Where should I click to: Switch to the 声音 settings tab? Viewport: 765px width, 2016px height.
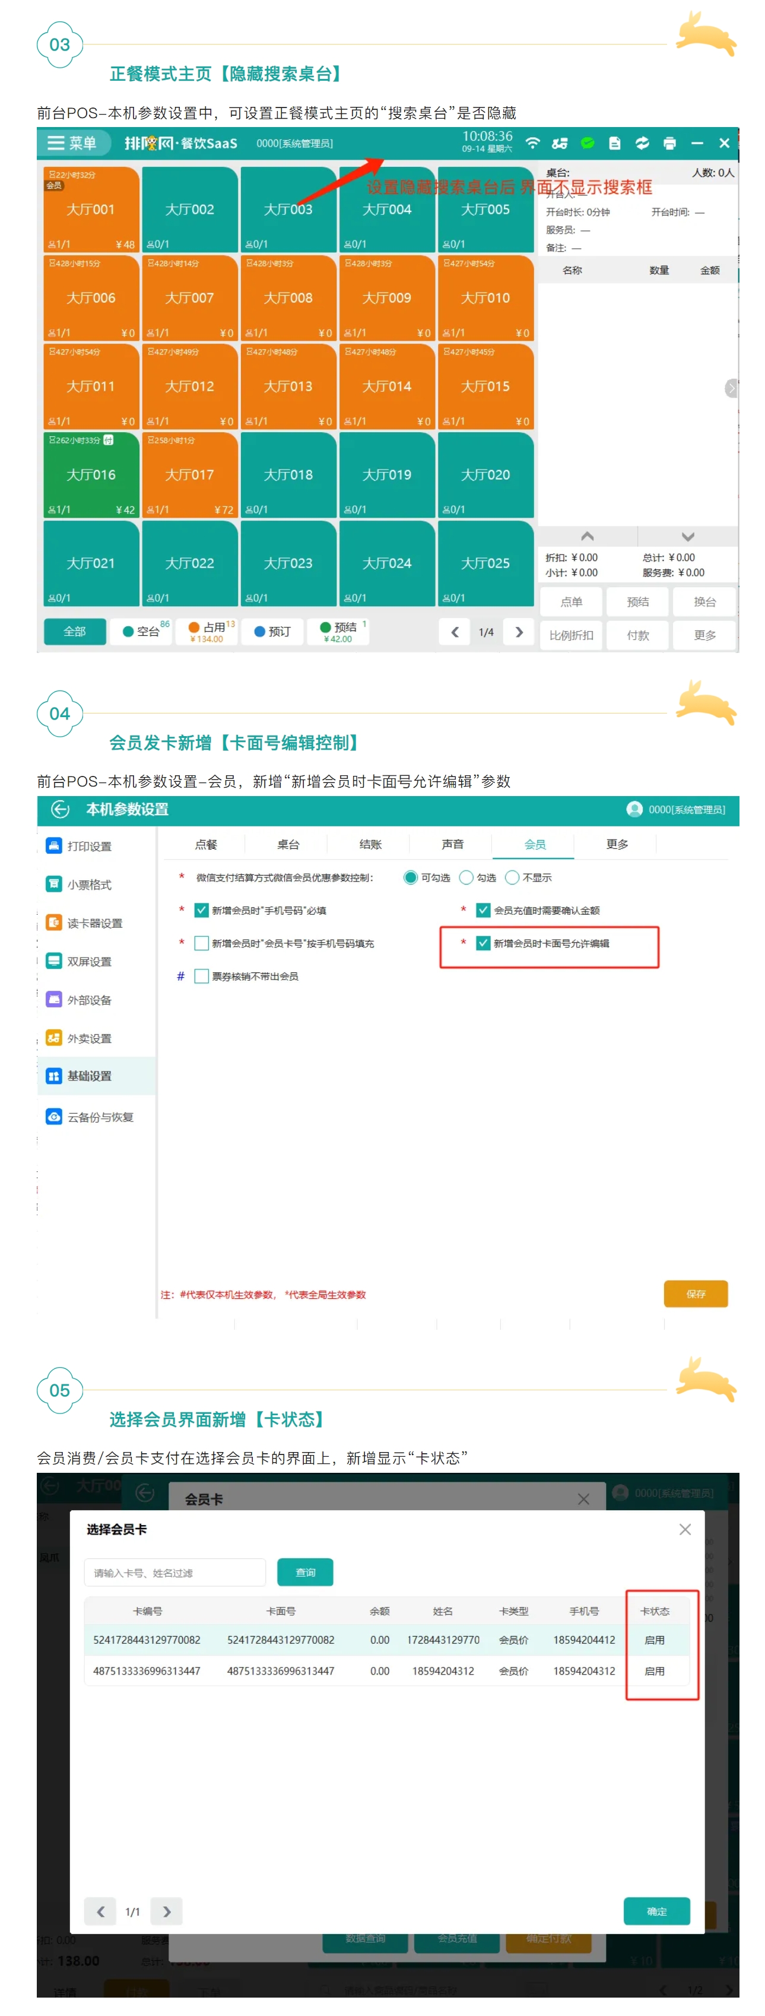coord(452,844)
